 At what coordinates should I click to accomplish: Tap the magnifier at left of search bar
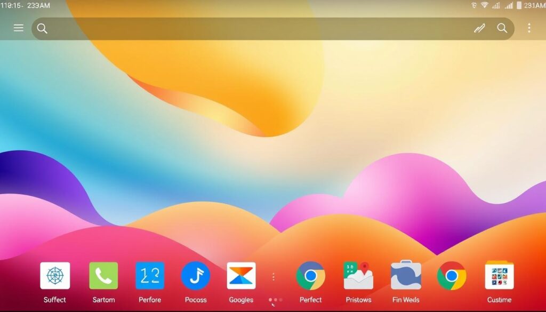(x=42, y=29)
